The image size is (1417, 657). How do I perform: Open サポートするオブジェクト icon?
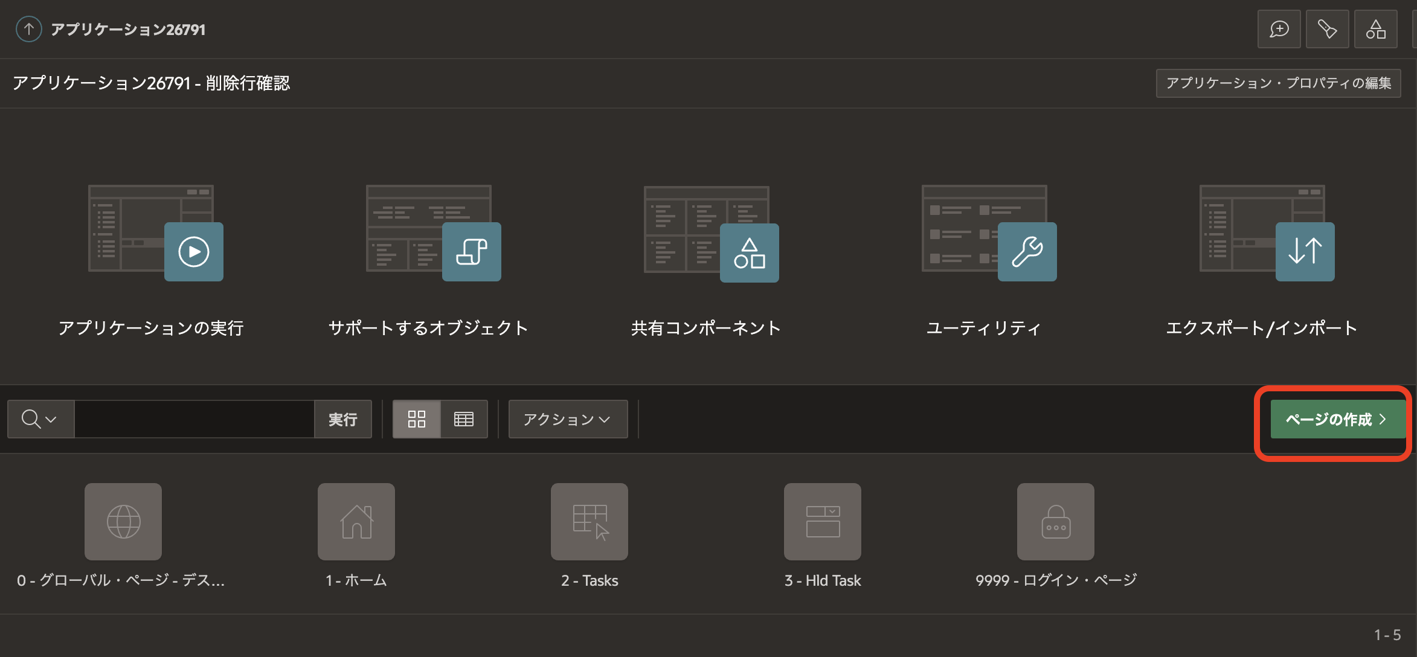pyautogui.click(x=471, y=252)
